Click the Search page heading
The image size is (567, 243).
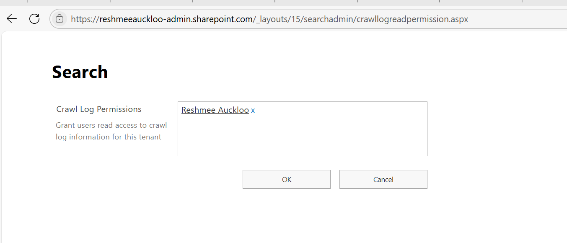[80, 72]
